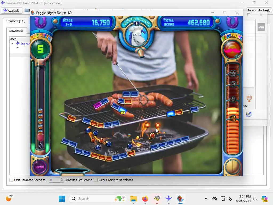The height and width of the screenshot is (205, 273).
Task: Switch to Soulseek via taskbar bird icon
Action: (168, 199)
